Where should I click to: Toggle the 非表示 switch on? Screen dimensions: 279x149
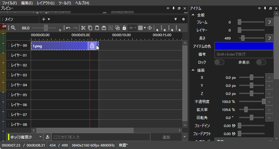261,62
